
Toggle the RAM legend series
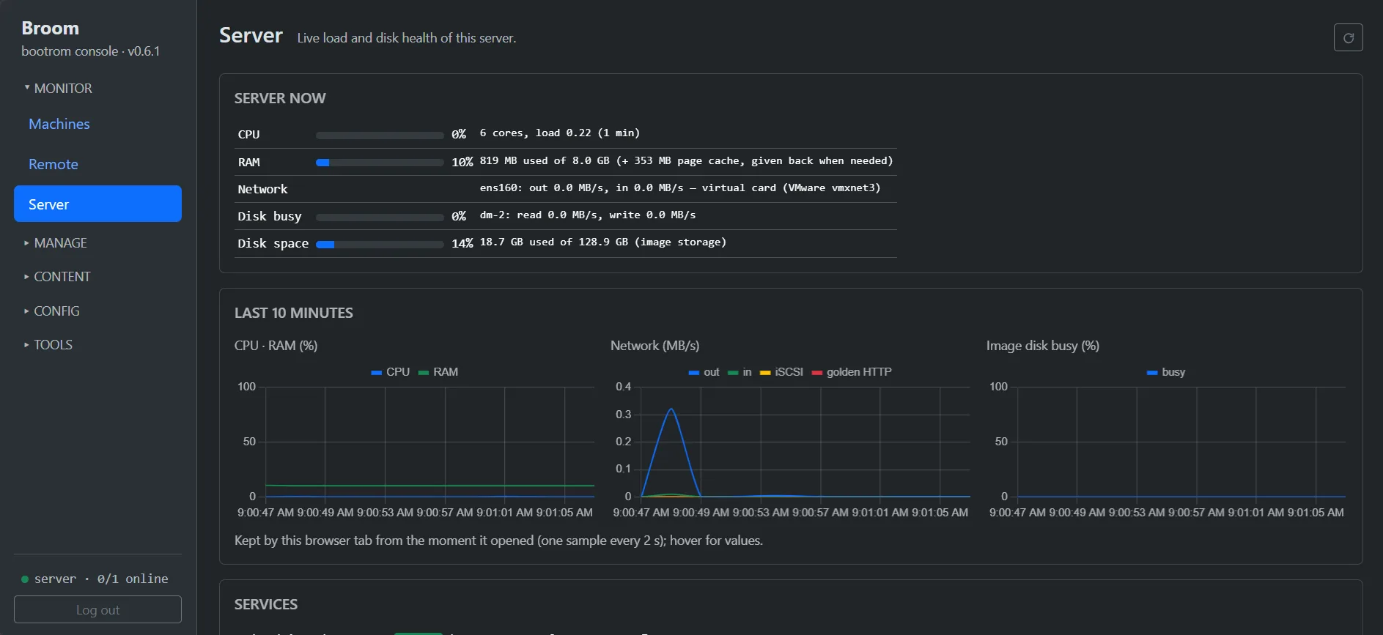point(438,372)
